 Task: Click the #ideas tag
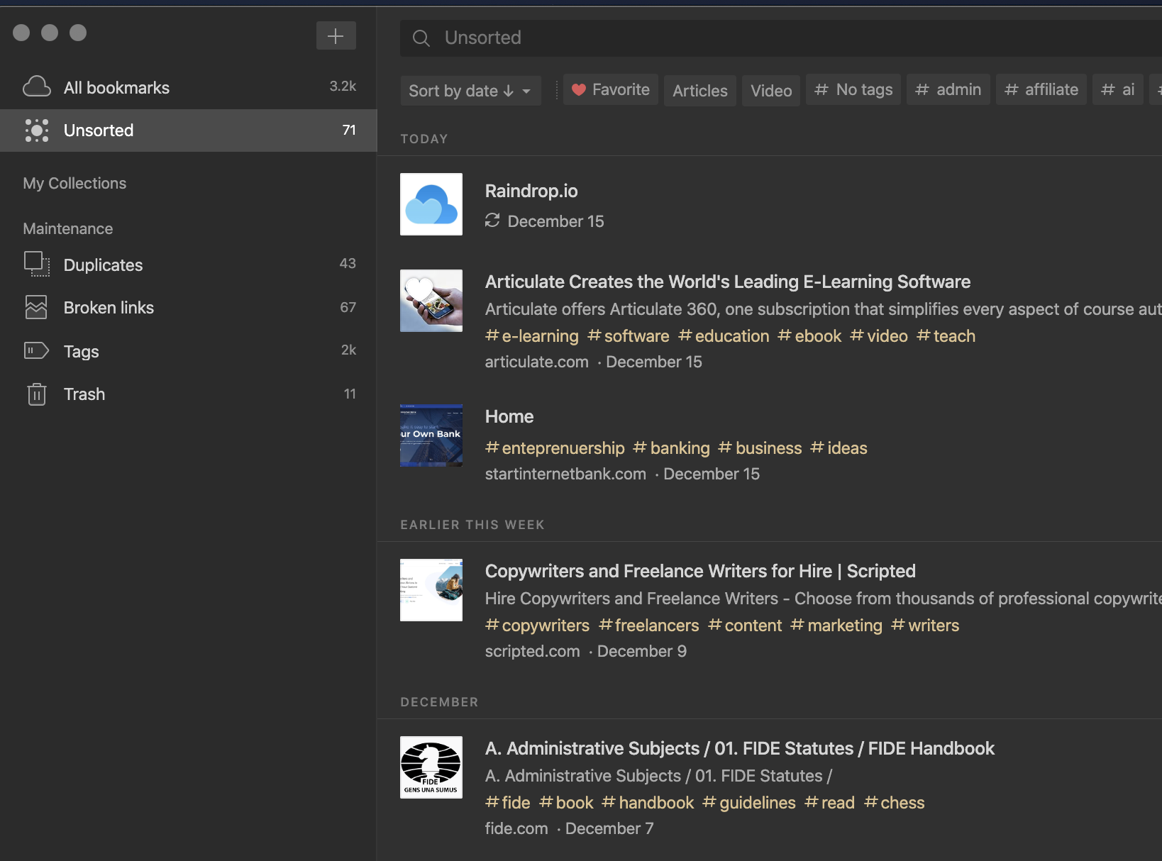coord(839,448)
